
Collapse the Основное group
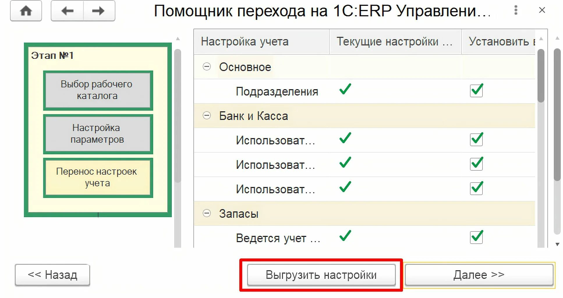[x=207, y=67]
